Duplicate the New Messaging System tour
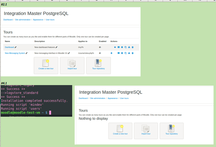This screenshot has height=147, width=216. (x=125, y=53)
